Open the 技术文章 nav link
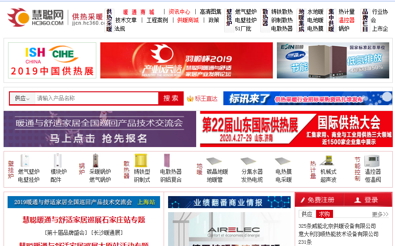 (x=126, y=20)
